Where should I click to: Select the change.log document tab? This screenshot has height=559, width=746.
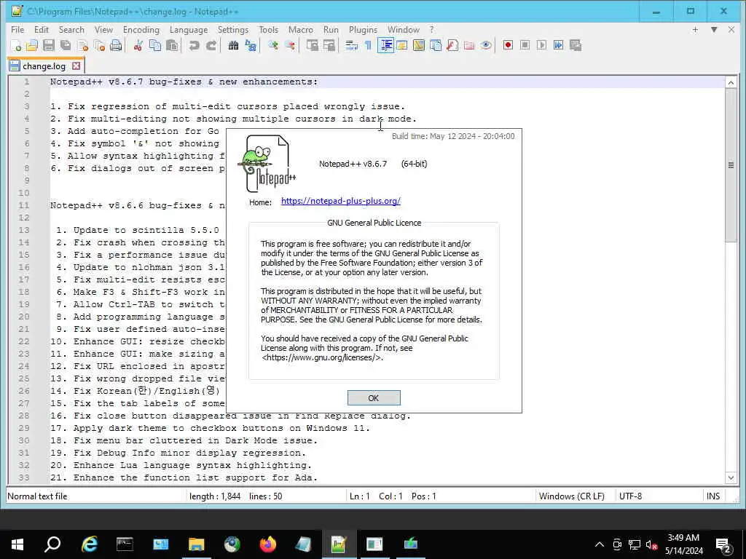click(44, 66)
